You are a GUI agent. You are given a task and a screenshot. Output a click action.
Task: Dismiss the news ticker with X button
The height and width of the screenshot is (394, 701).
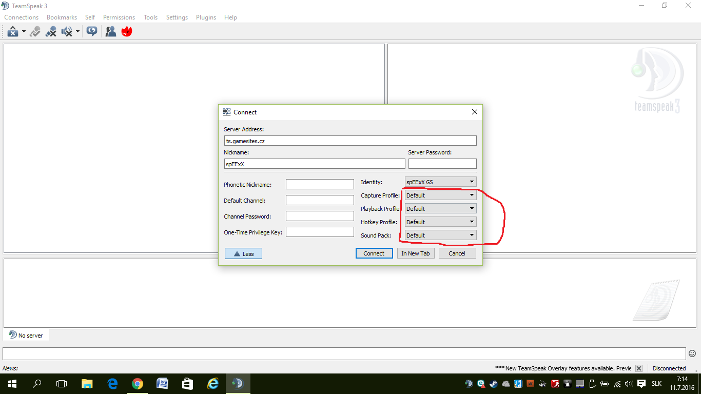[x=639, y=368]
